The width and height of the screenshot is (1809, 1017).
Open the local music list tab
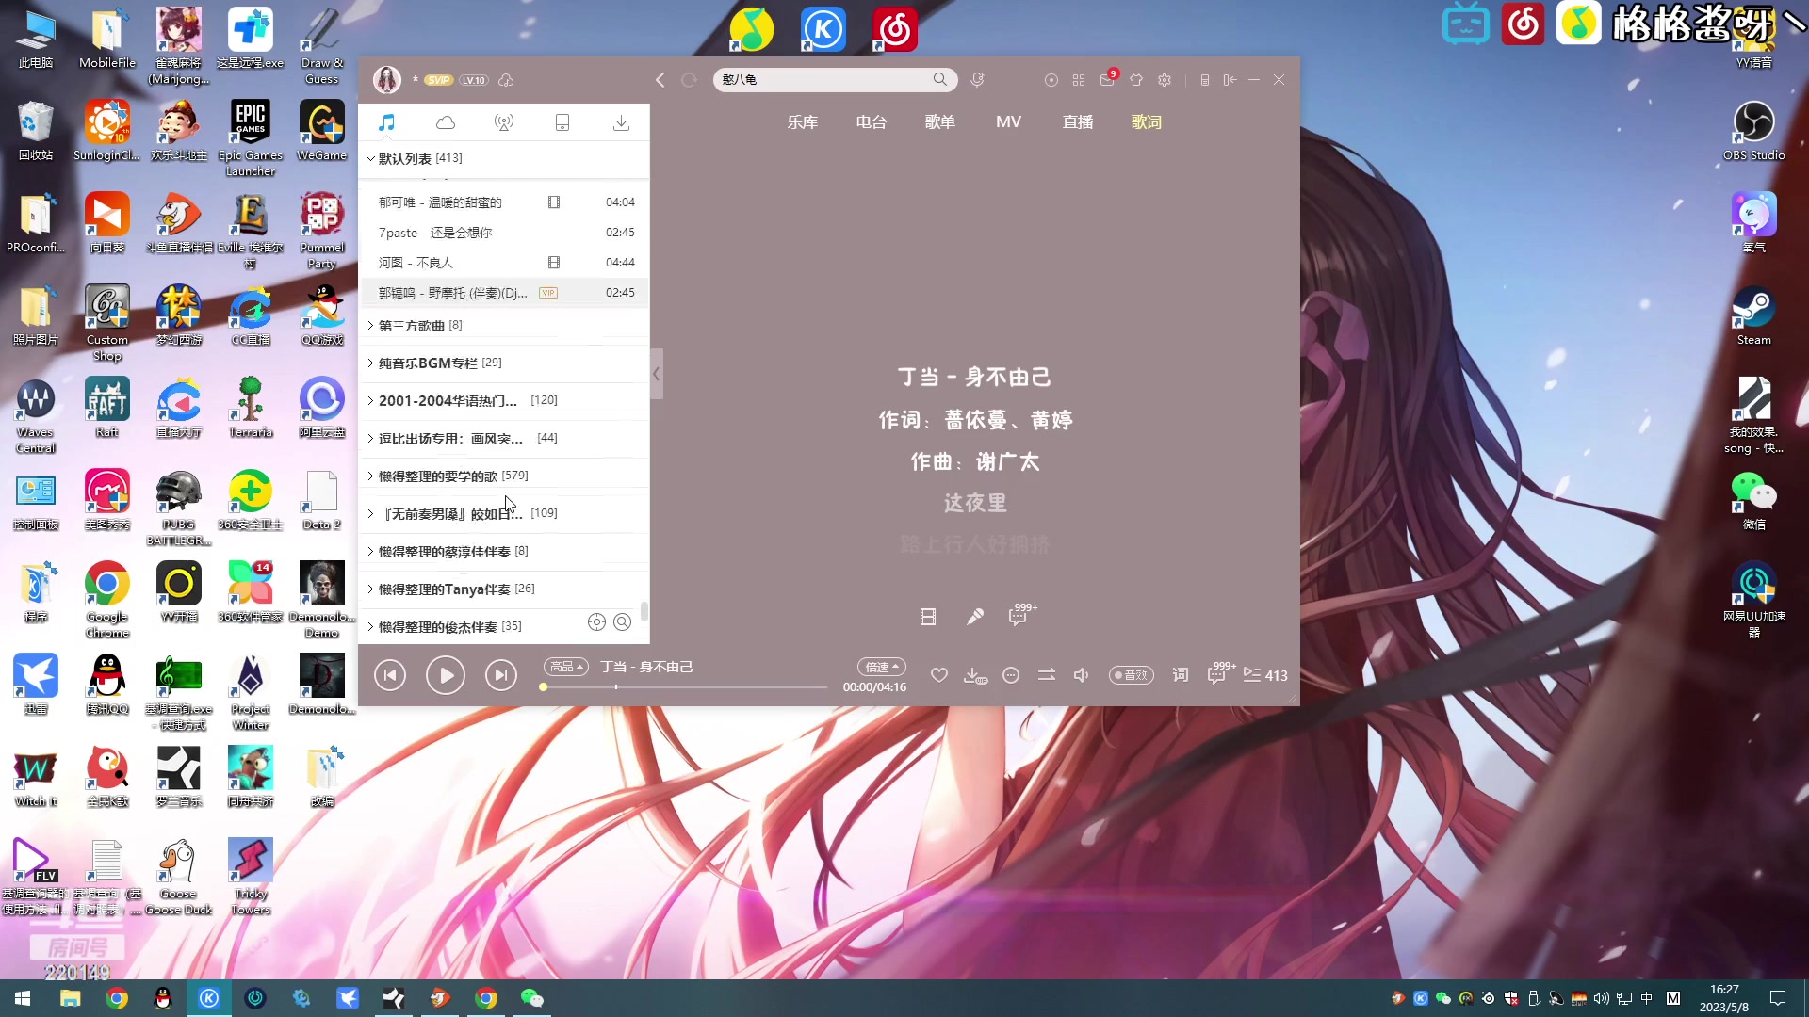(386, 122)
